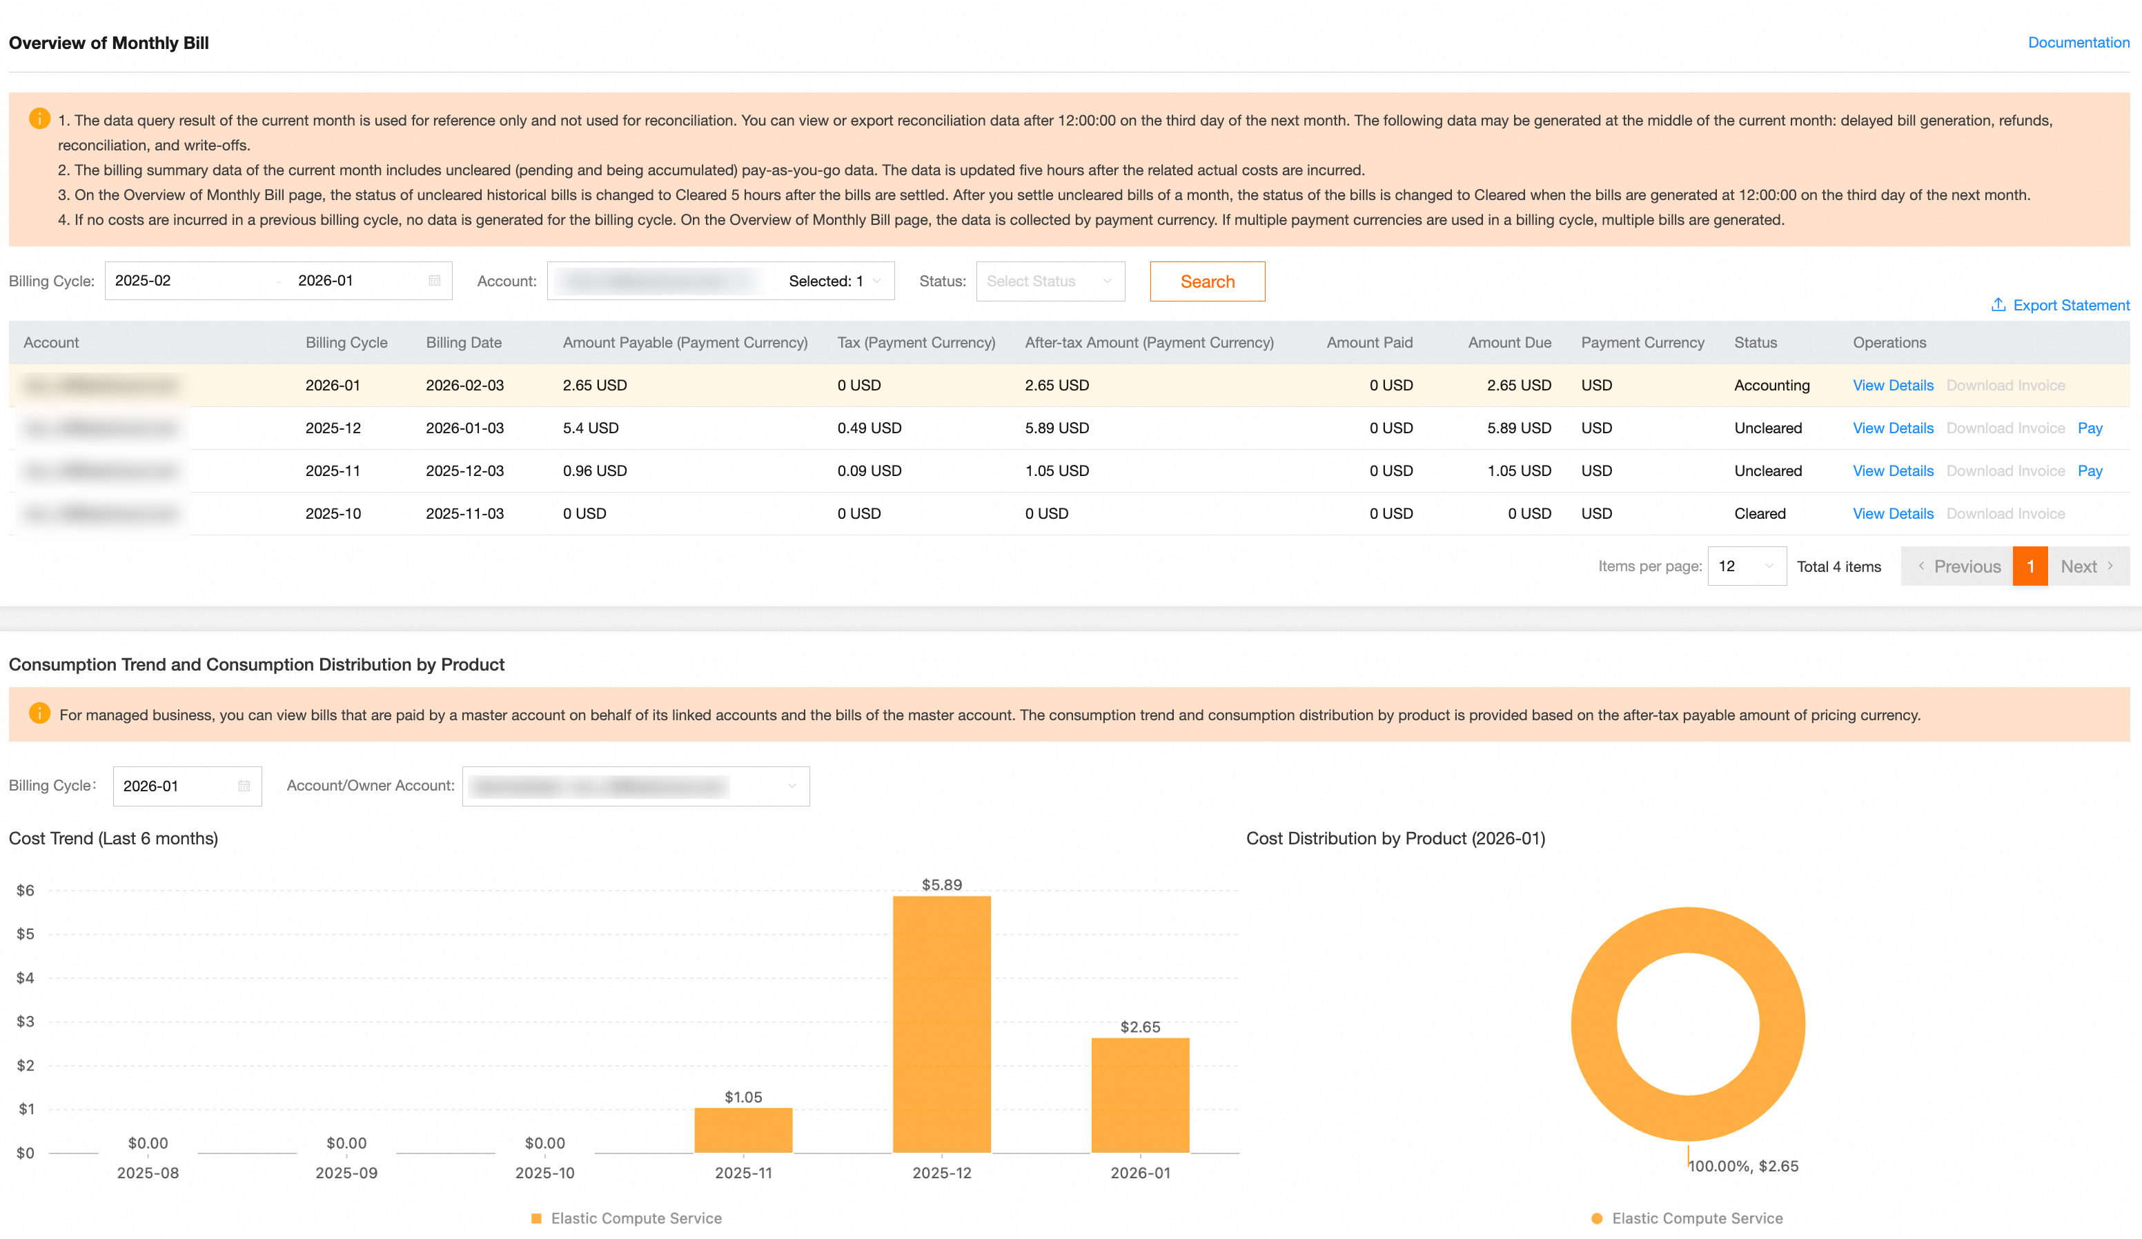
Task: Go to page 1 in pagination
Action: pos(2030,566)
